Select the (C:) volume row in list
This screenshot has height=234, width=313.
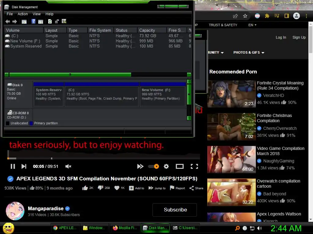pos(98,36)
